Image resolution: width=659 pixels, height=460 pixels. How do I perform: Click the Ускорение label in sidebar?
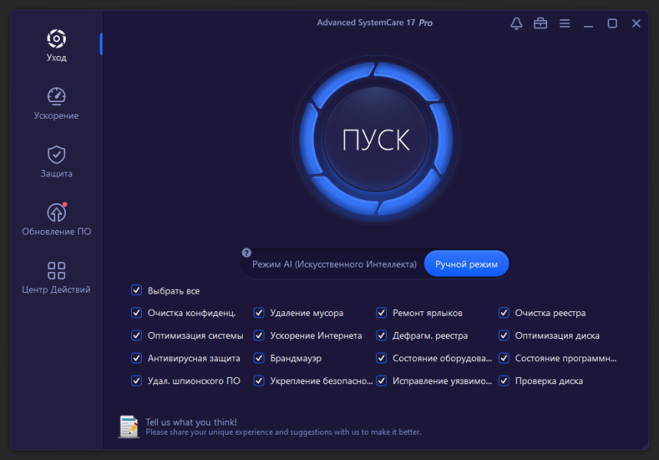56,116
